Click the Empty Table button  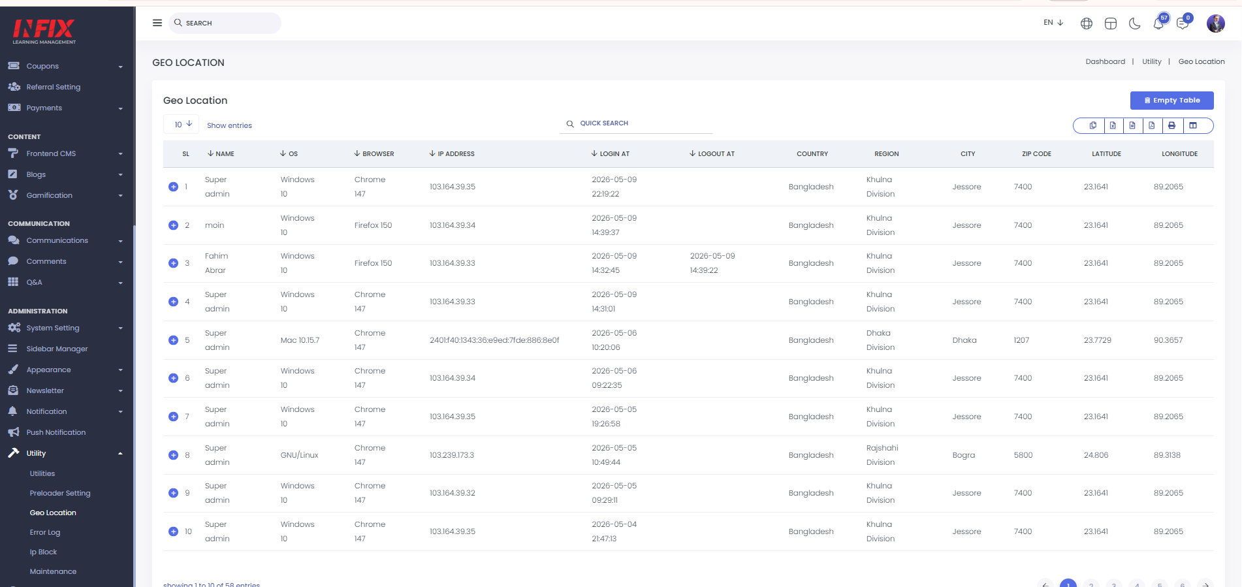coord(1172,100)
